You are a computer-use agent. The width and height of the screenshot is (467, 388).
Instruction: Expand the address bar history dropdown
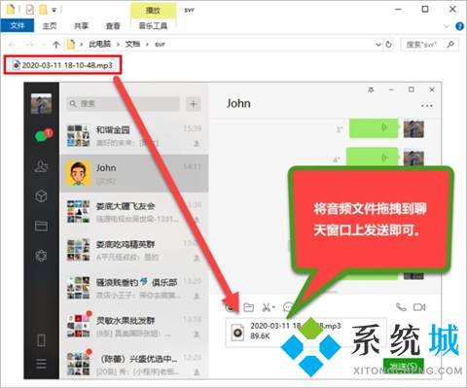pyautogui.click(x=378, y=45)
